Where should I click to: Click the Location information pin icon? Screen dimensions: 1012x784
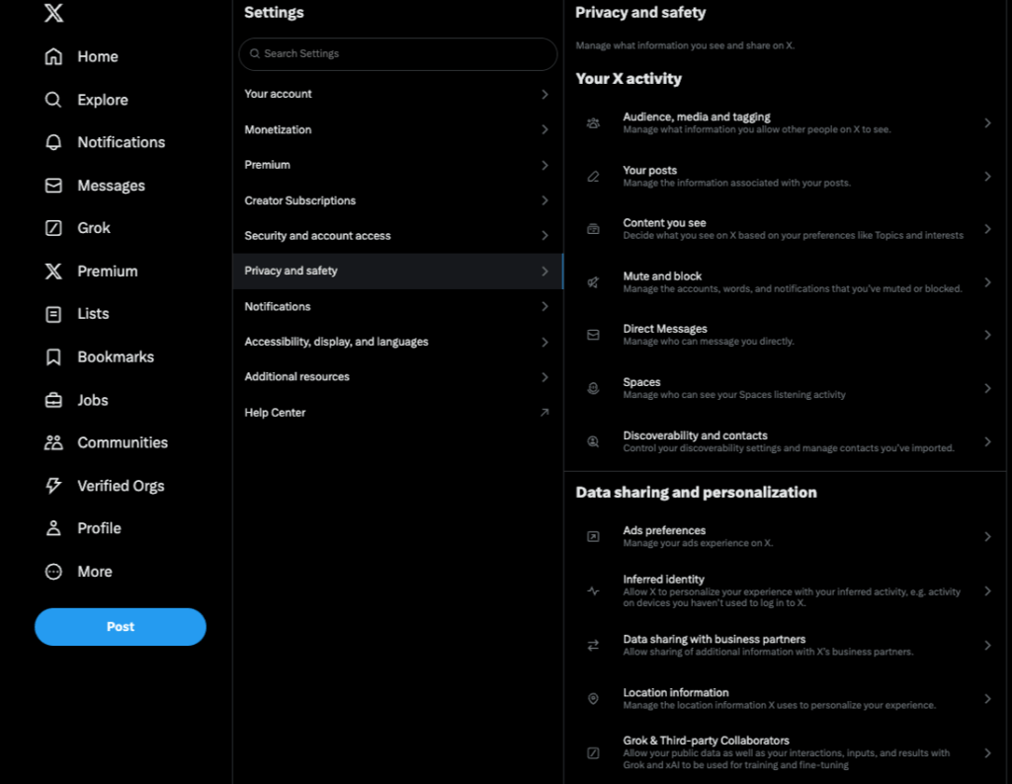click(593, 699)
